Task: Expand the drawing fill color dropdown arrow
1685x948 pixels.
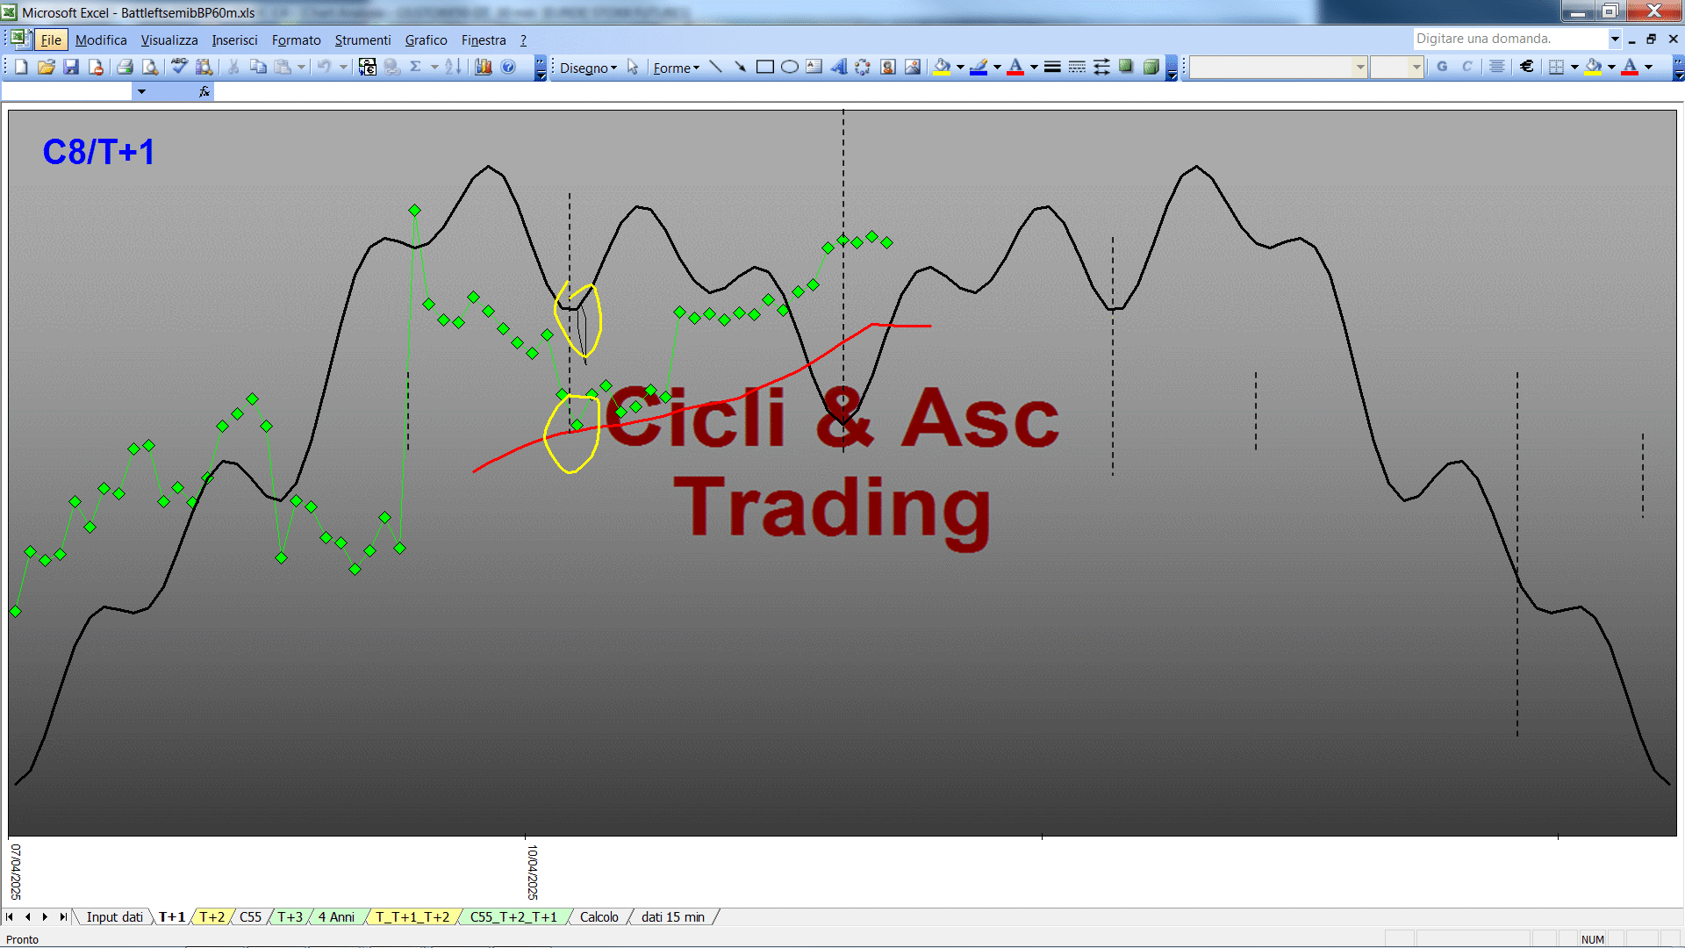Action: [960, 67]
